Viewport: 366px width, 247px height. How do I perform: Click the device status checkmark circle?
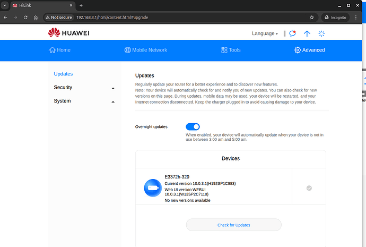[x=309, y=188]
